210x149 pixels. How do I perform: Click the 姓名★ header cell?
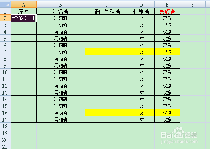pos(60,11)
